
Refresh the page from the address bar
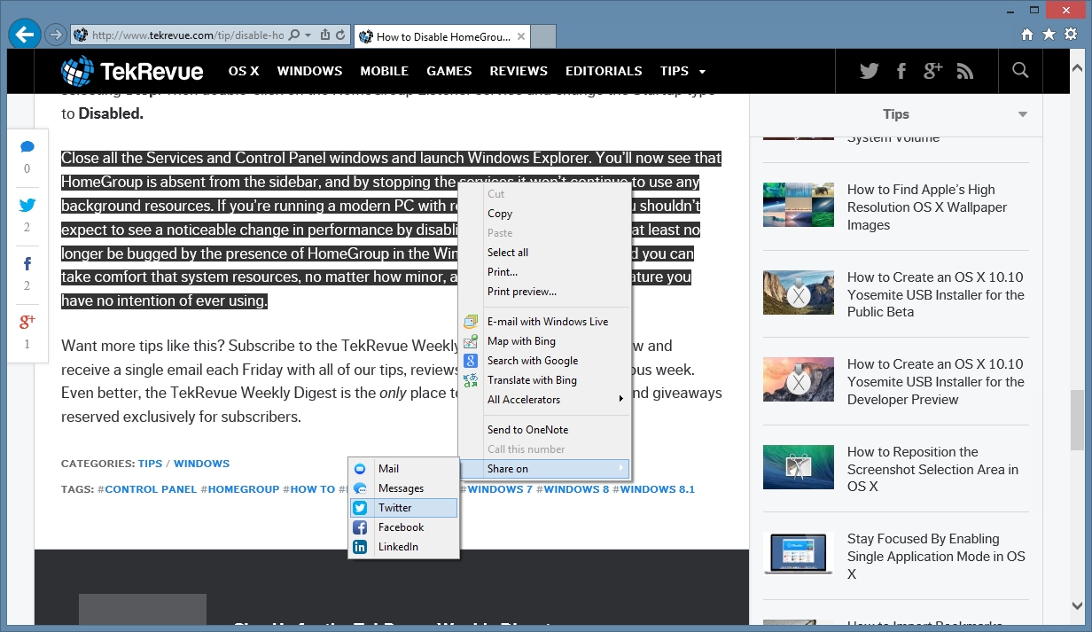339,35
